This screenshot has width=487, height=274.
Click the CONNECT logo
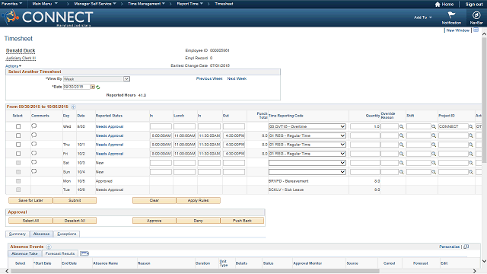pos(47,18)
